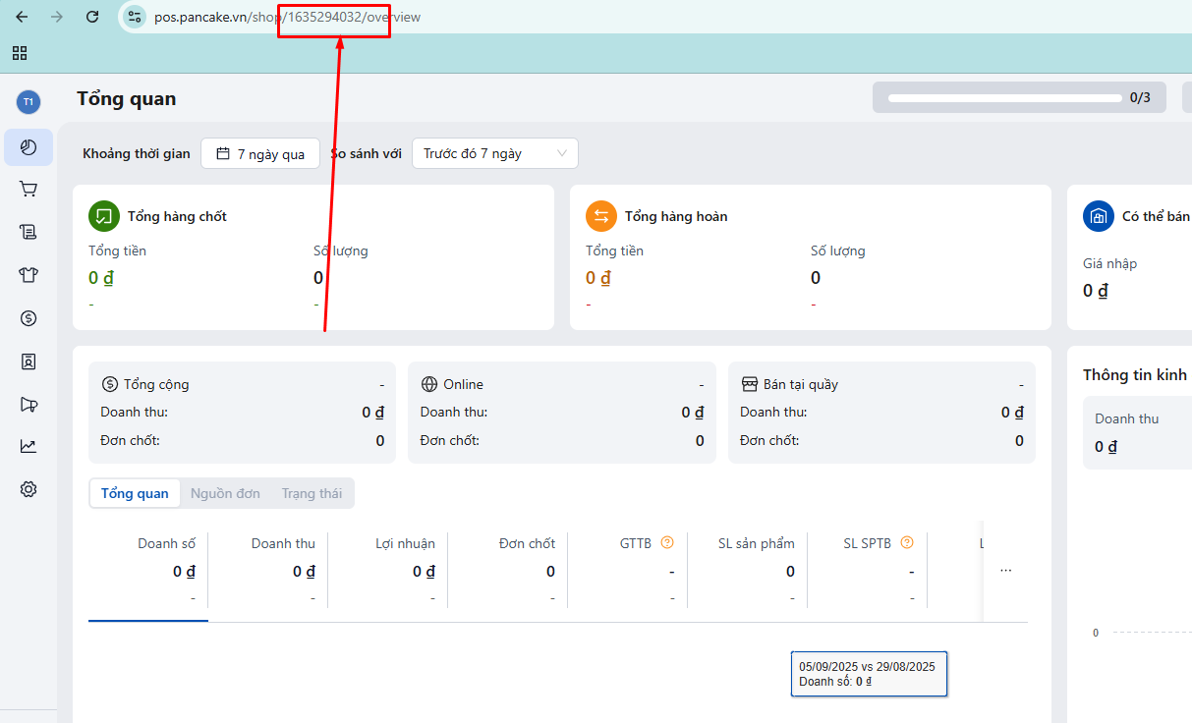Select the SL sản phẩm metric column

[747, 571]
